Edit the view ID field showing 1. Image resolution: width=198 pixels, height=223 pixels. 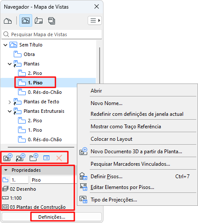[x=19, y=180]
